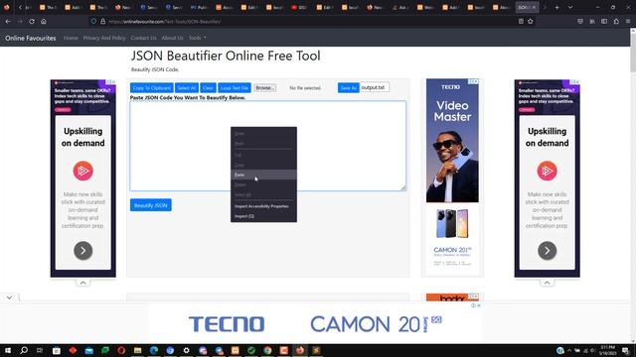Open the extensions puzzle icon
Viewport: 636px width, 357px height.
(x=616, y=22)
